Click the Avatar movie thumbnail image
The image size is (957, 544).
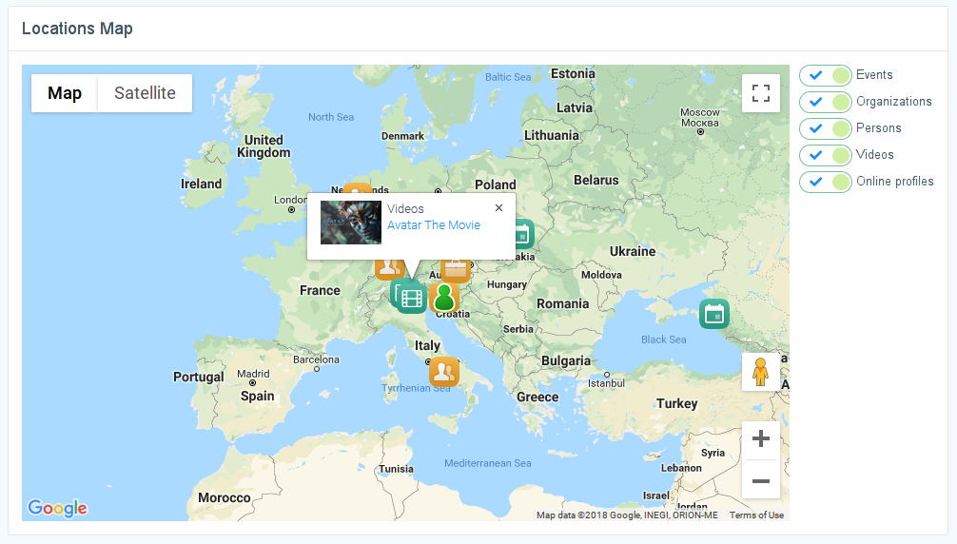pyautogui.click(x=350, y=223)
